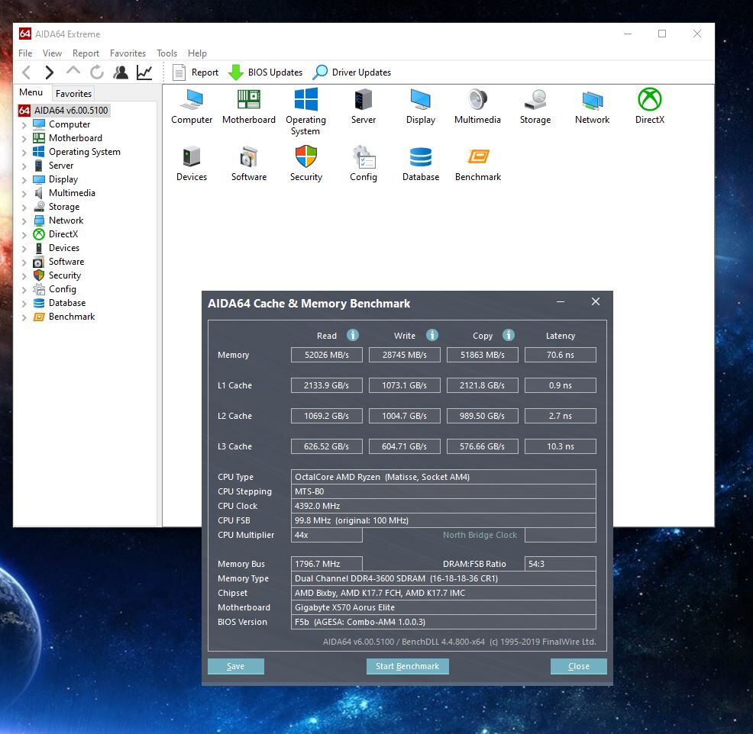Open the Storage category icon
753x734 pixels.
point(535,107)
